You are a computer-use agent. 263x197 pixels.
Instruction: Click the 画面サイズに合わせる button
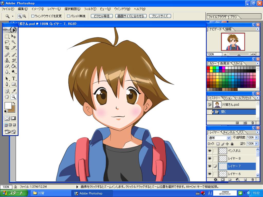click(x=131, y=16)
